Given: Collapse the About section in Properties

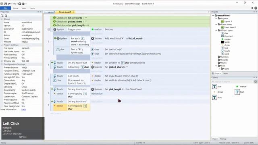Looking at the screenshot, I should tap(2, 19).
